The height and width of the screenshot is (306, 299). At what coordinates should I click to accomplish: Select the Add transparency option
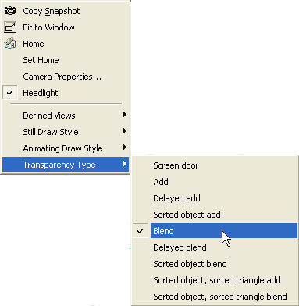pyautogui.click(x=215, y=182)
